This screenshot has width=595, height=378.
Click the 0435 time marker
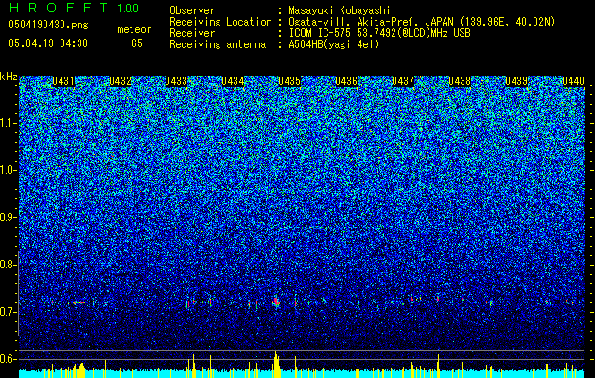click(x=289, y=81)
